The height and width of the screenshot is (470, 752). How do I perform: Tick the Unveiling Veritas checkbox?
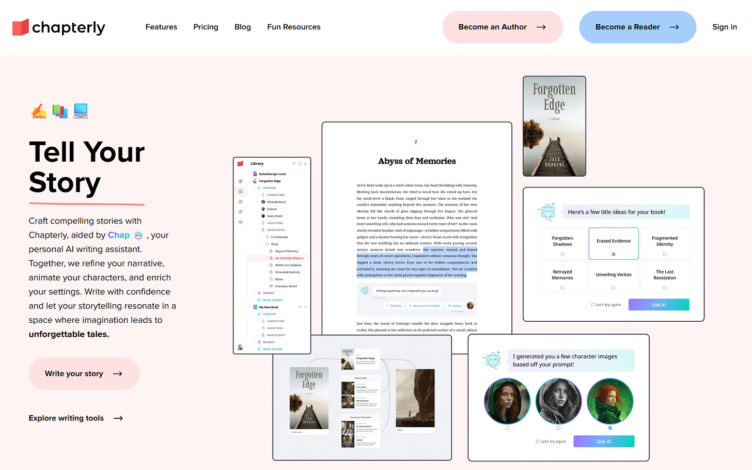pos(614,288)
